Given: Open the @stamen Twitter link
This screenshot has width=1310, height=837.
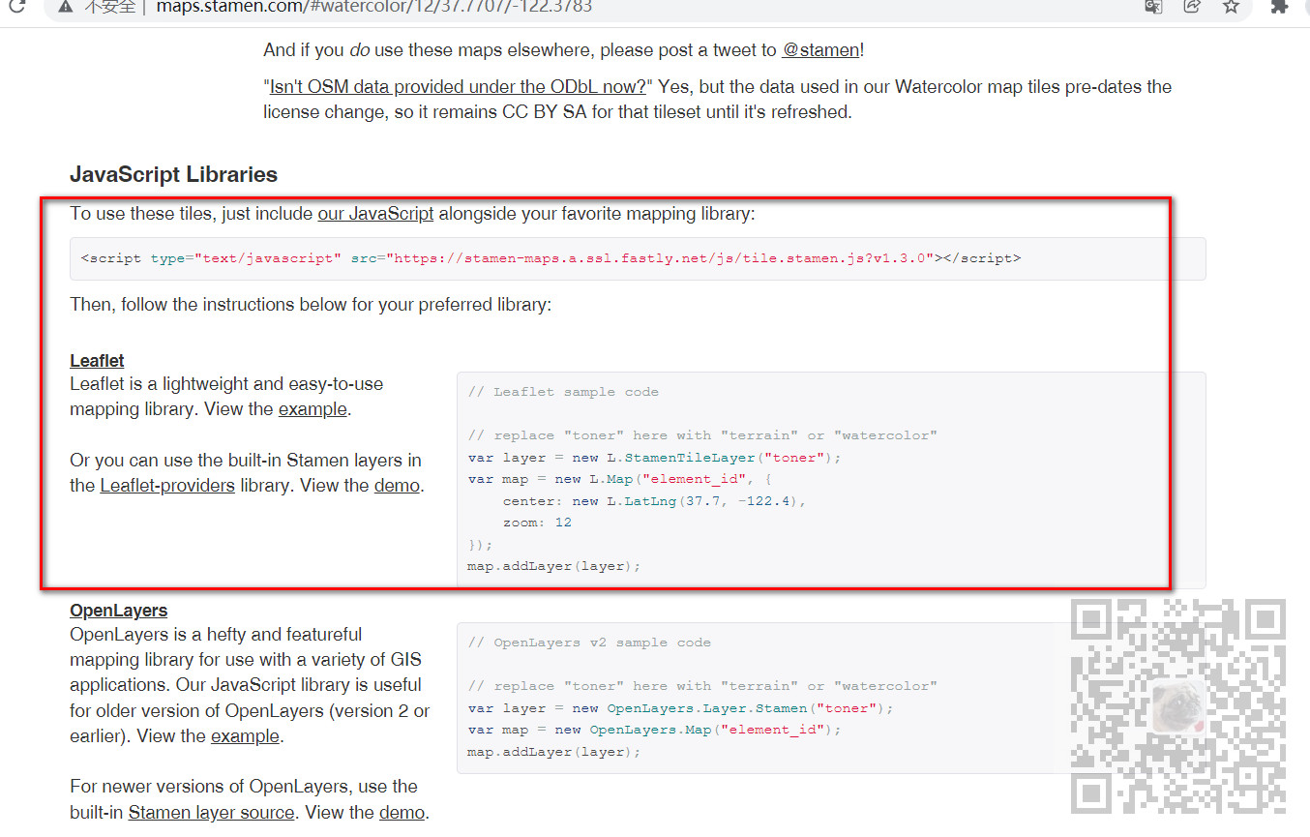Looking at the screenshot, I should (x=820, y=49).
